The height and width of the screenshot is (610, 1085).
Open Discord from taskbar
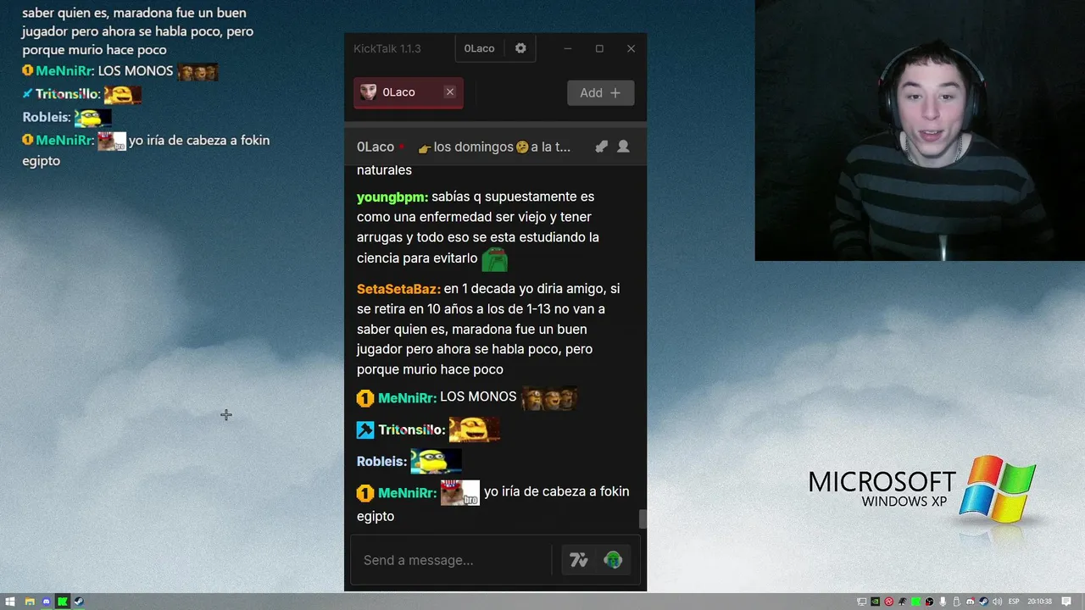[46, 602]
